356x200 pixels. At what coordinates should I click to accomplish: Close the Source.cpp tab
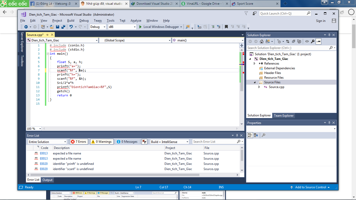[52, 35]
